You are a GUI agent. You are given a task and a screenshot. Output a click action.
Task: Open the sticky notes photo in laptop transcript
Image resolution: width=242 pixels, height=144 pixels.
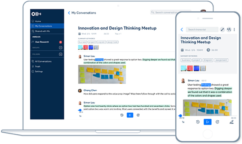tap(102, 74)
